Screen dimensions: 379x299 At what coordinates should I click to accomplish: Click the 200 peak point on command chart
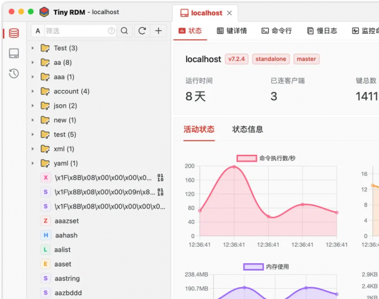coord(234,166)
